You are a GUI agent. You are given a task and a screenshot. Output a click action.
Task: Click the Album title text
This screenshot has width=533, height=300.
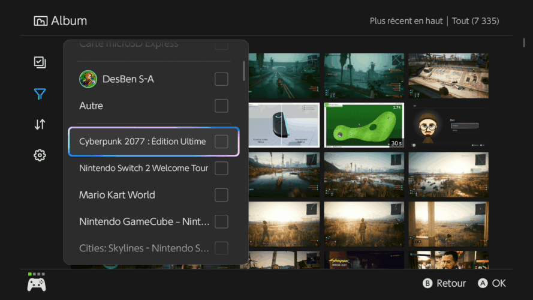(69, 21)
